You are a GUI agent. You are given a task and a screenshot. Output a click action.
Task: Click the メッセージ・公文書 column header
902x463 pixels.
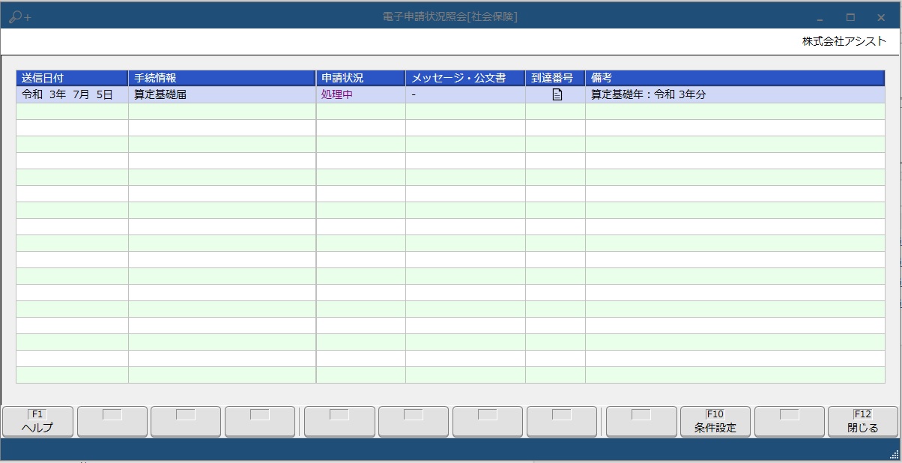[465, 78]
